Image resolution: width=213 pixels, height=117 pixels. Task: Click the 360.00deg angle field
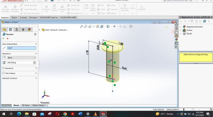pyautogui.click(x=20, y=62)
